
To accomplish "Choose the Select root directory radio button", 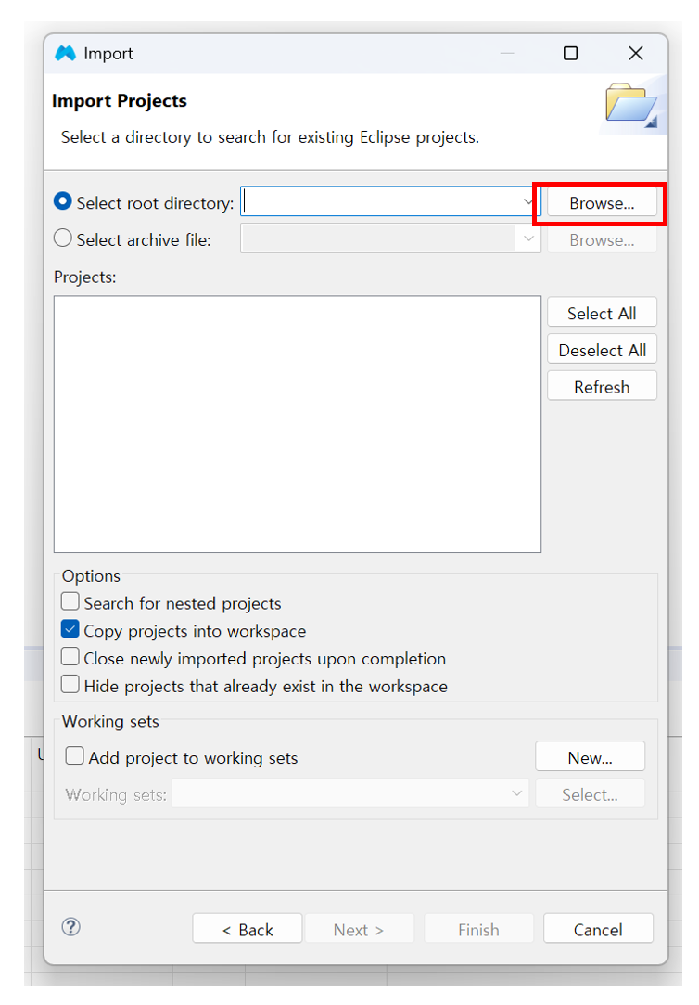I will (63, 202).
